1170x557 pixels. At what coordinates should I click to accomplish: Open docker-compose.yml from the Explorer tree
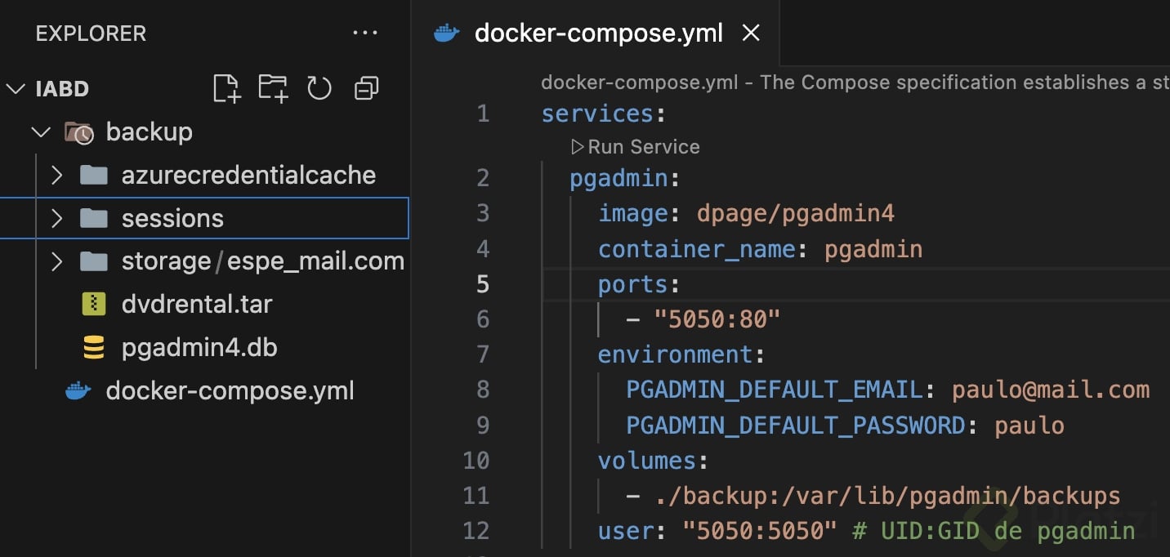[230, 391]
